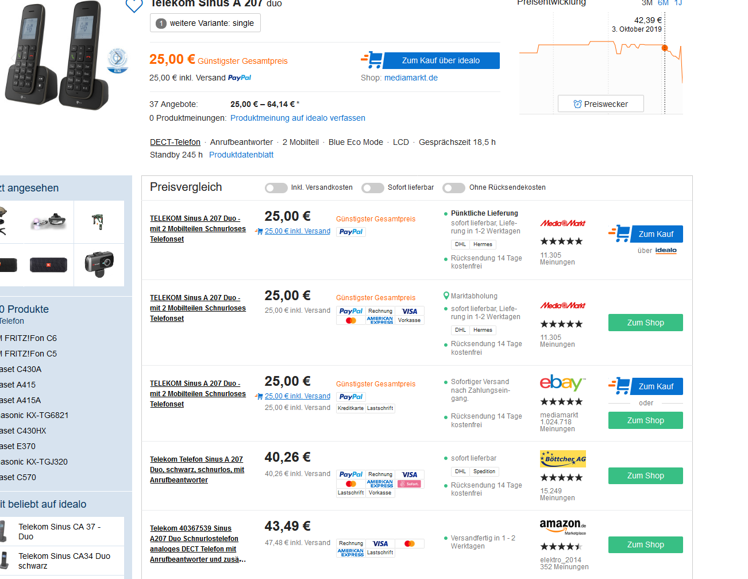748x579 pixels.
Task: Click the Amazon Marketplace logo
Action: [562, 526]
